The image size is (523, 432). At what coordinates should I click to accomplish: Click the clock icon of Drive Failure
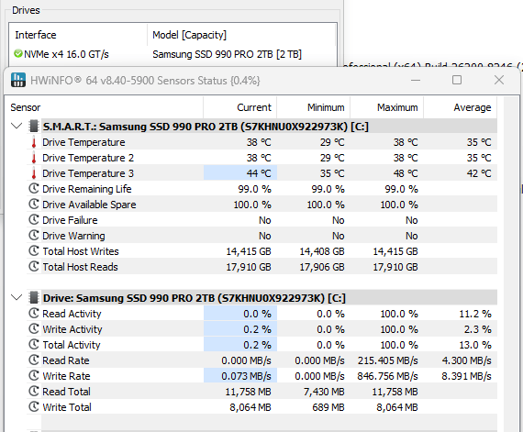(x=34, y=219)
